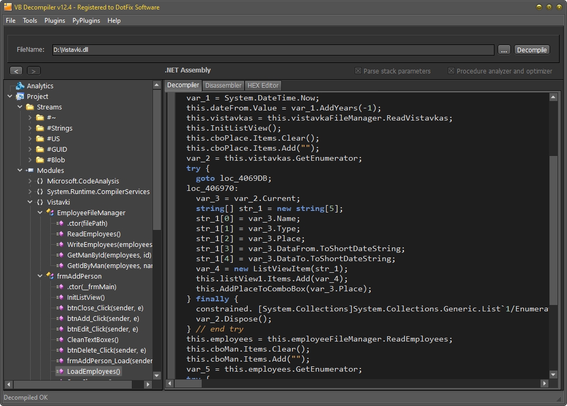This screenshot has height=406, width=567.
Task: Open the Help menu
Action: pyautogui.click(x=114, y=21)
